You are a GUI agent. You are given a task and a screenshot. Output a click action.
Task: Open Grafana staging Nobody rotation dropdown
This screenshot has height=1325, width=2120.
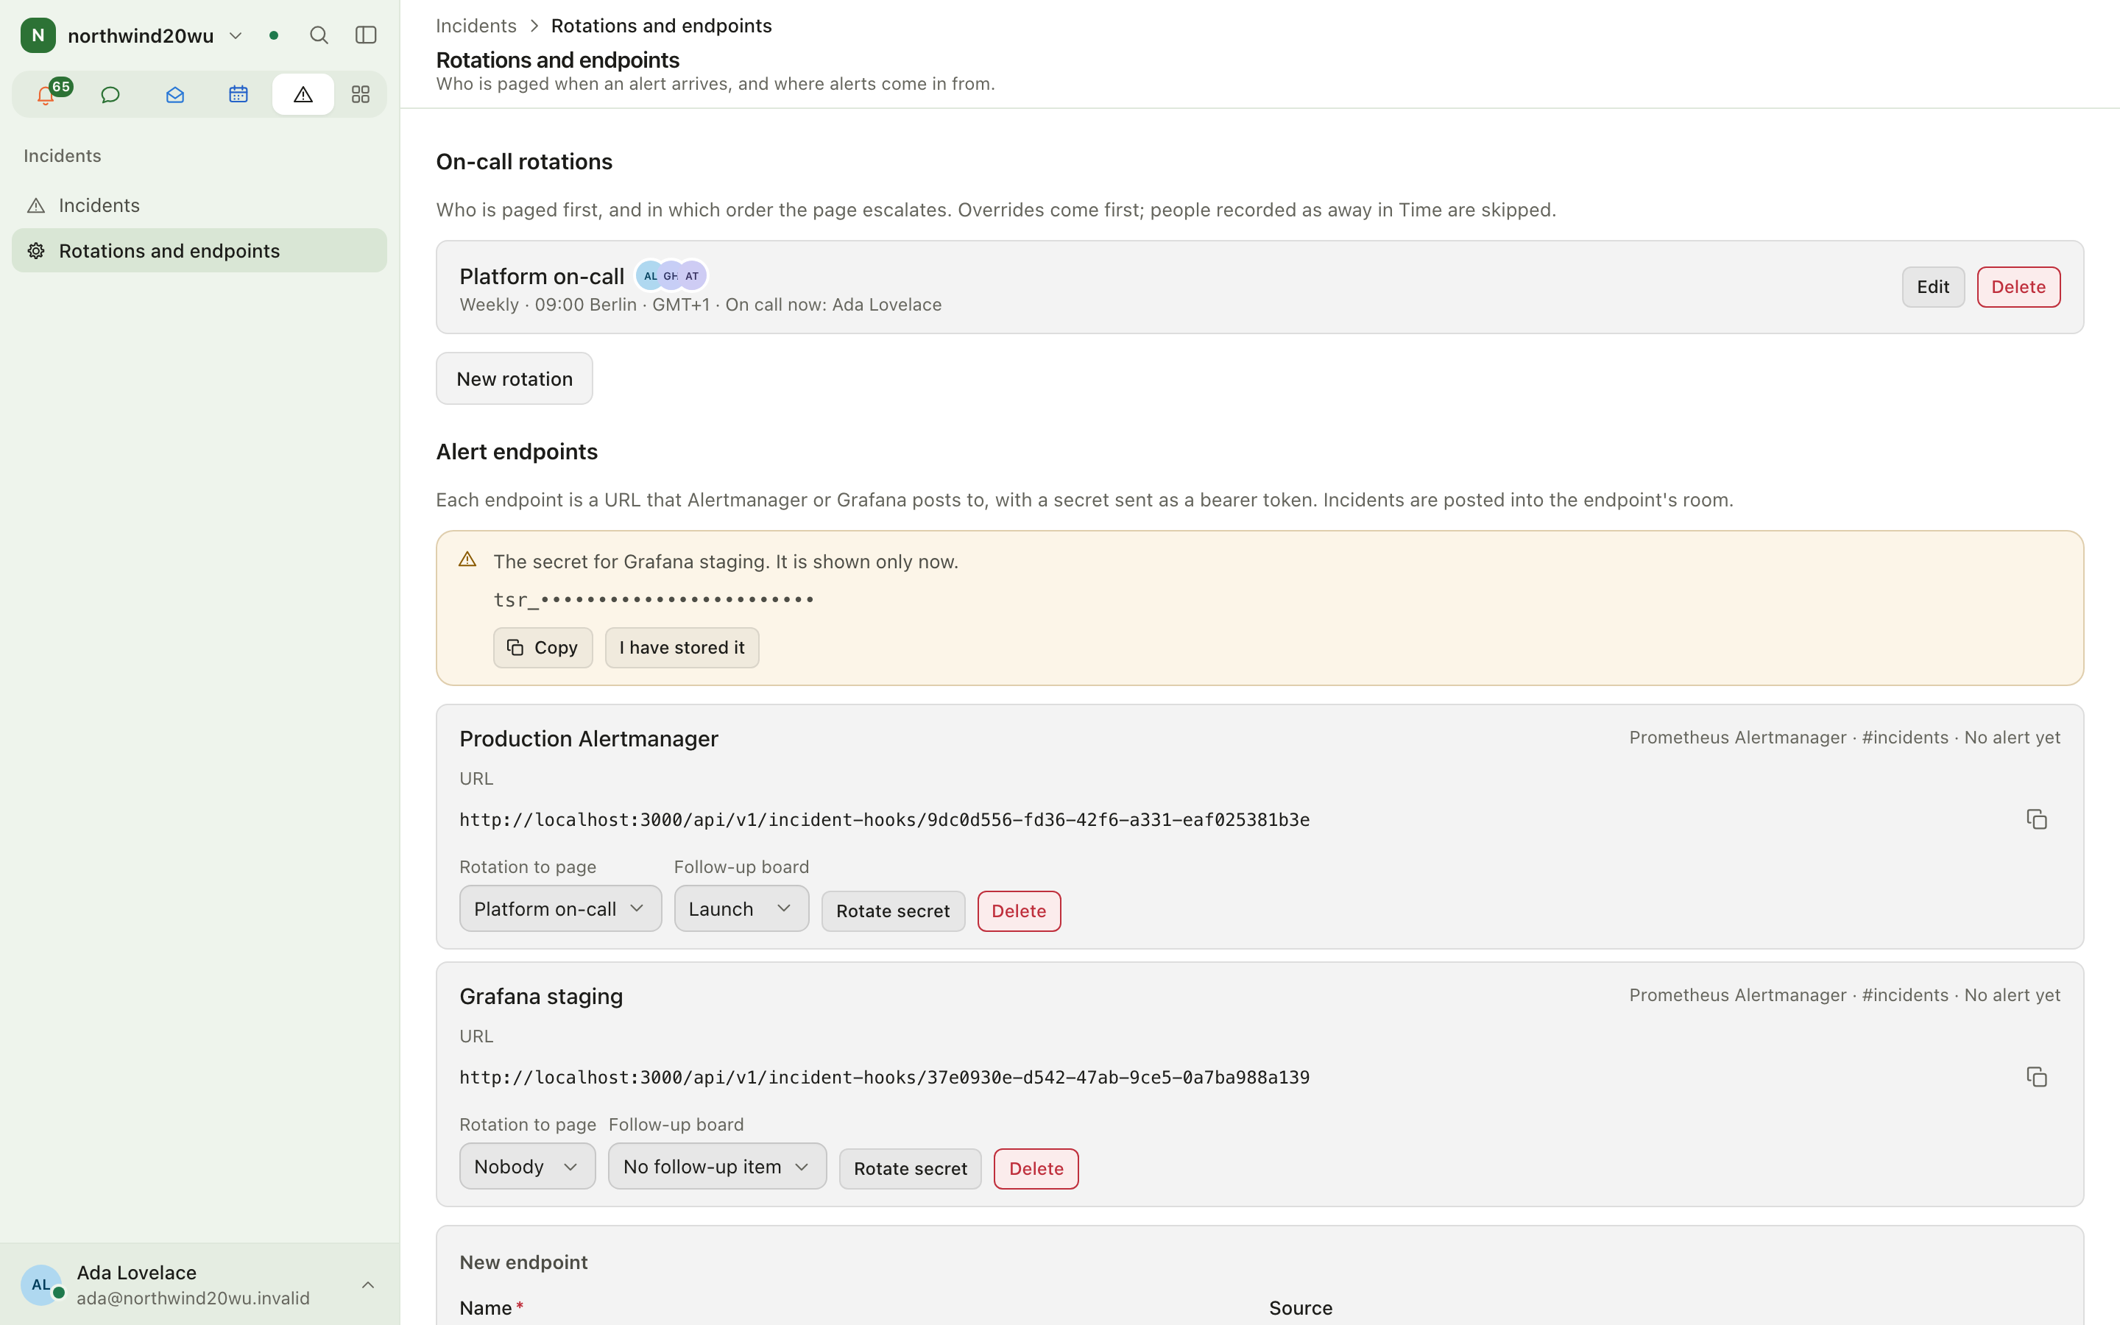point(527,1167)
